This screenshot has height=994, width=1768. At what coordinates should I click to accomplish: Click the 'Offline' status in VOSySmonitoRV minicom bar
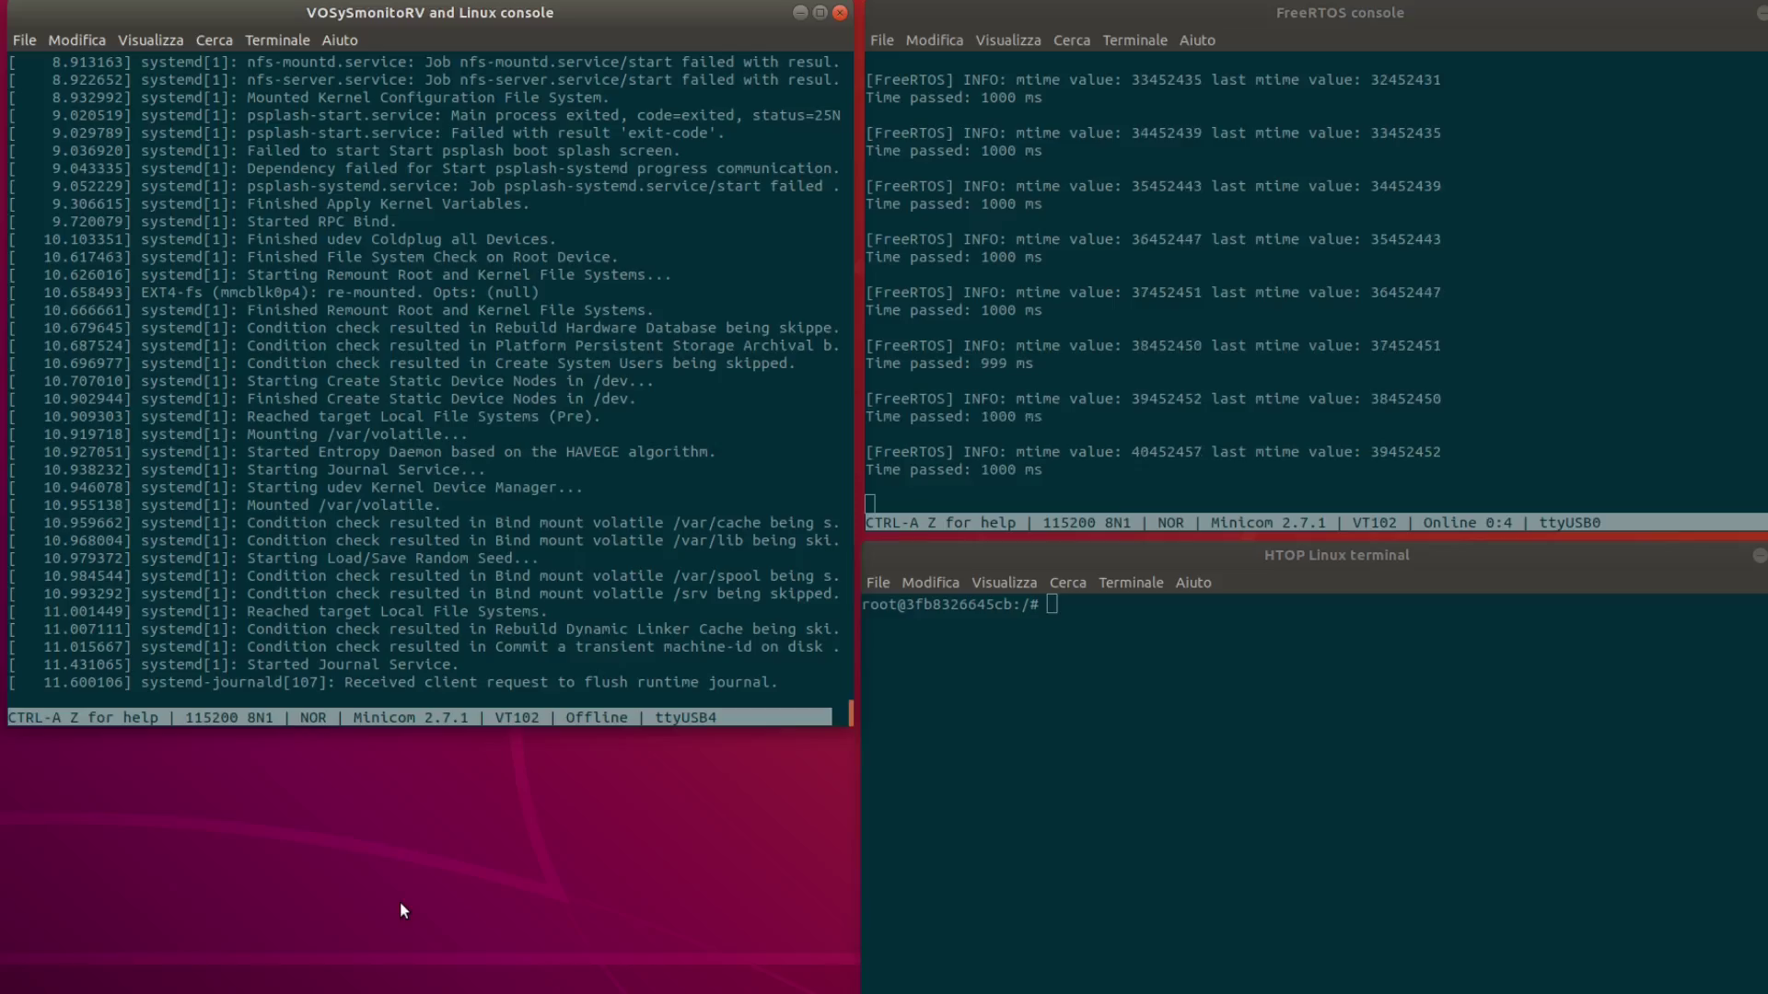pyautogui.click(x=596, y=717)
